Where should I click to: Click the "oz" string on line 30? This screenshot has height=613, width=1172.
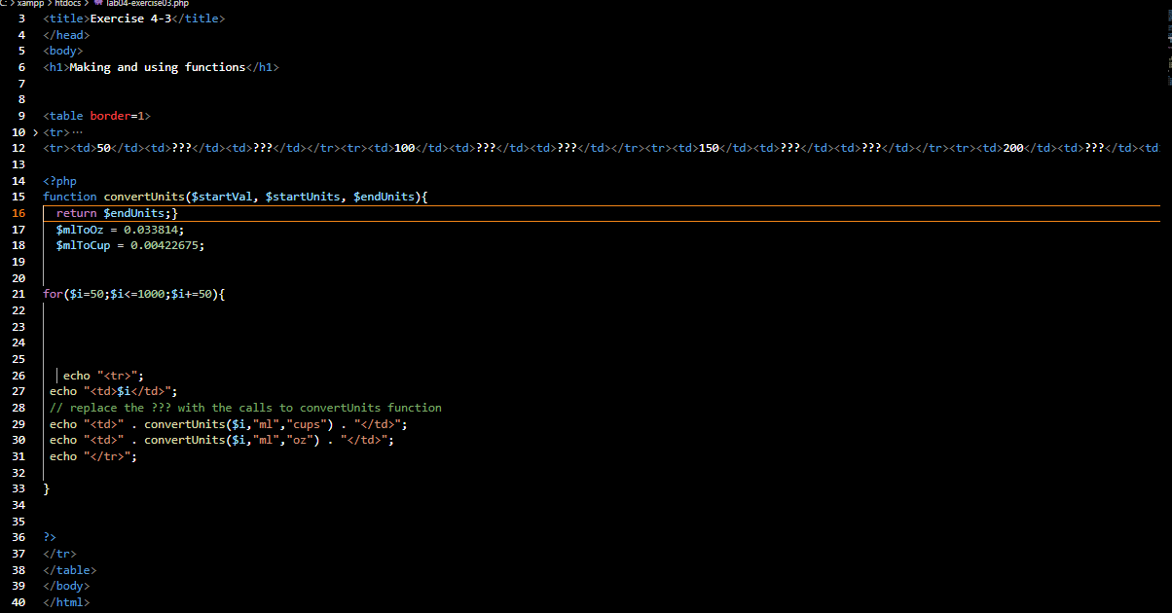coord(299,440)
